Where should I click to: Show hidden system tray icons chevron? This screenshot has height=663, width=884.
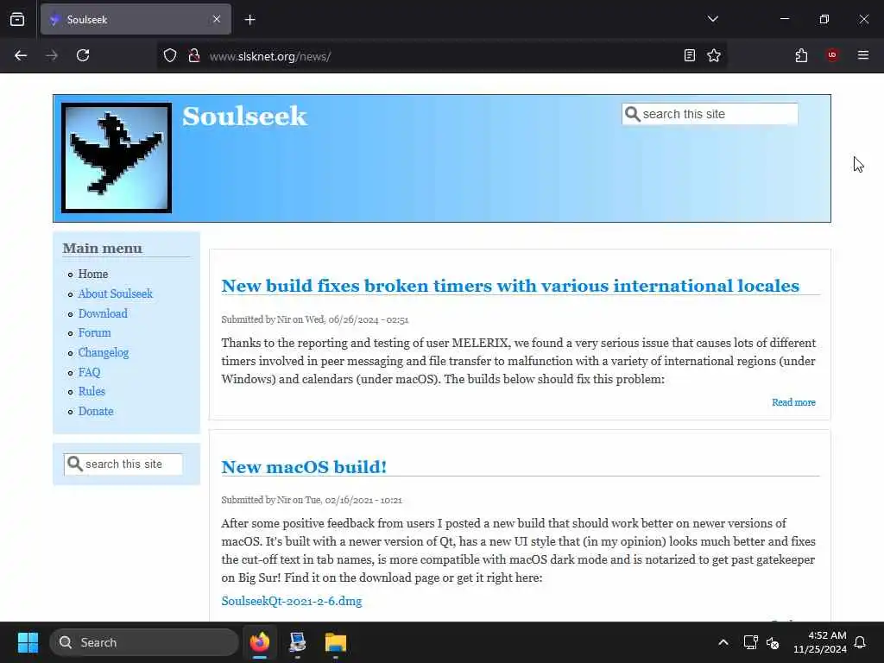pos(723,642)
